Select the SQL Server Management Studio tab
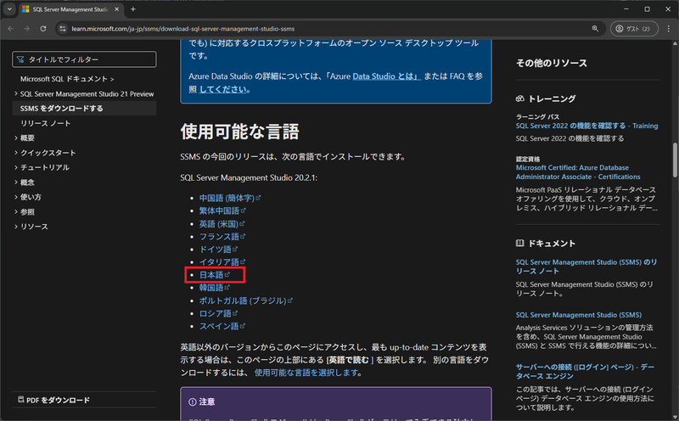 point(70,9)
